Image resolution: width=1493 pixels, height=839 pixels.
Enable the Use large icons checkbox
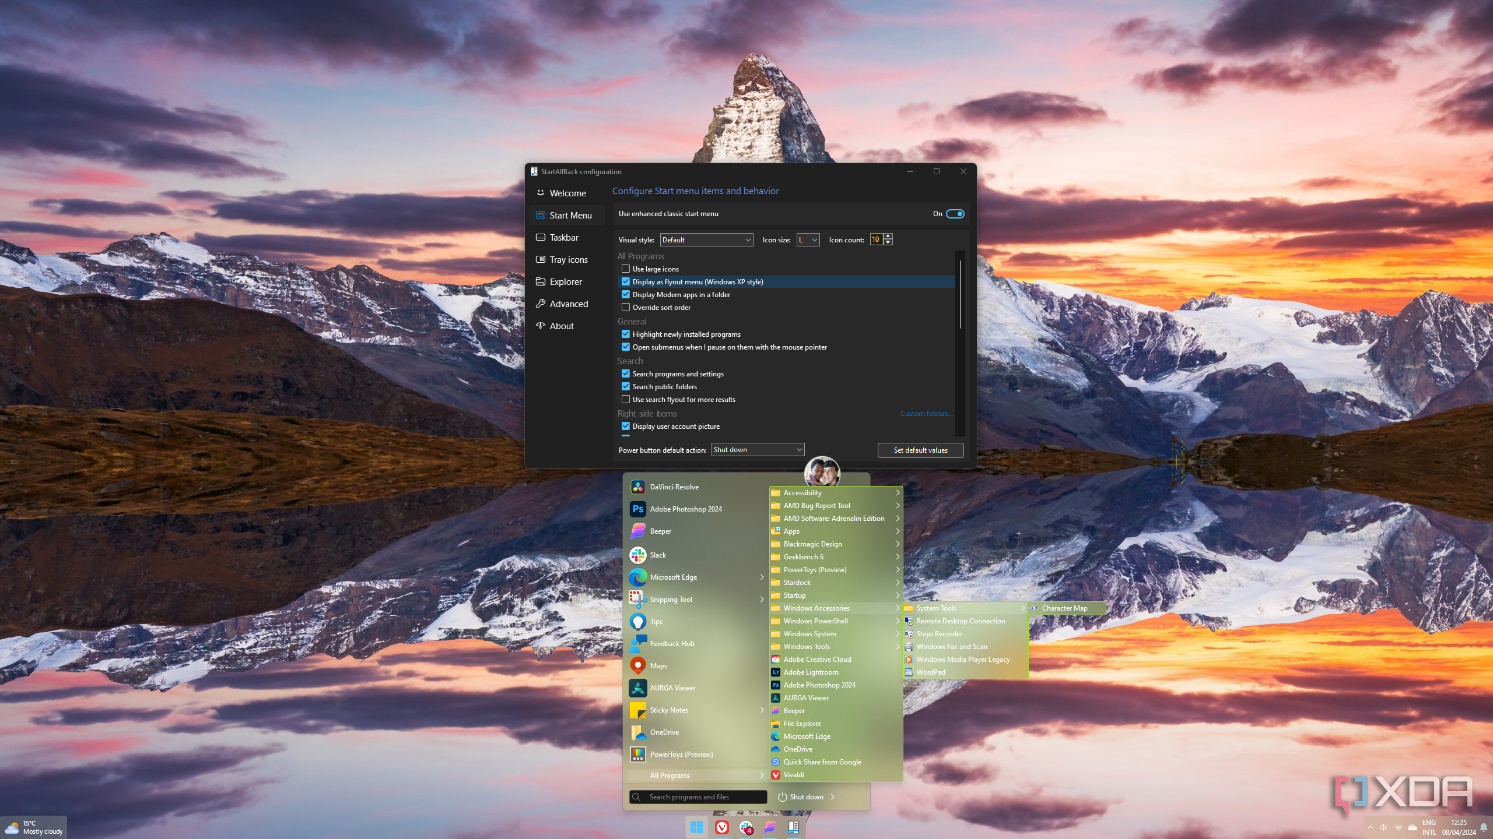pos(626,269)
